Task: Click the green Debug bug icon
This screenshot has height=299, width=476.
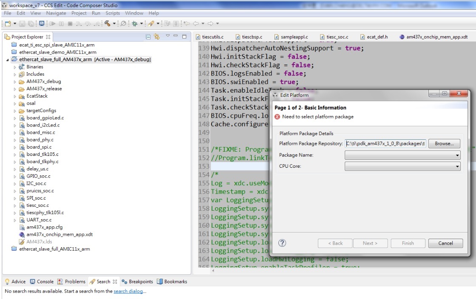Action: (134, 23)
